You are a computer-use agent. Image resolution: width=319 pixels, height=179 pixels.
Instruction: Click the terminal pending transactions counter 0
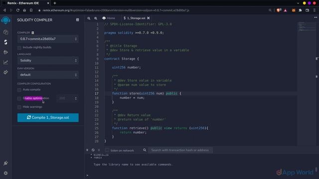click(x=99, y=150)
